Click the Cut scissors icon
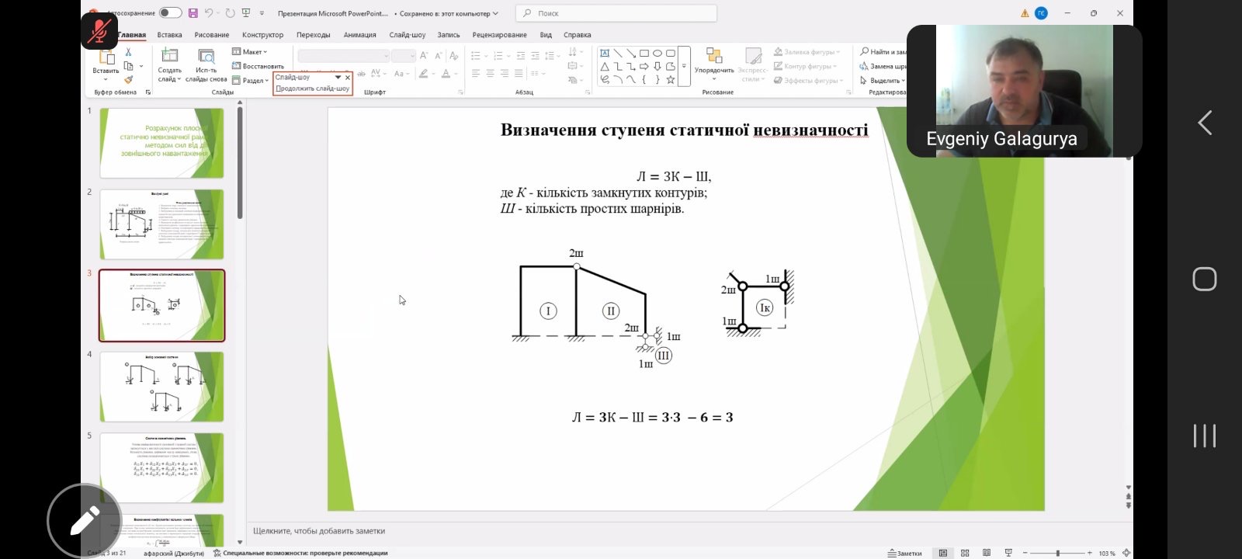Image resolution: width=1242 pixels, height=559 pixels. [x=128, y=52]
